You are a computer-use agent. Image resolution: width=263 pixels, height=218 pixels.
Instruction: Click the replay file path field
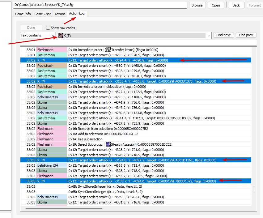100,5
